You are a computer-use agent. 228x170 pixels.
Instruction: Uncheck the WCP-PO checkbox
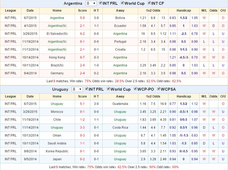135,89
